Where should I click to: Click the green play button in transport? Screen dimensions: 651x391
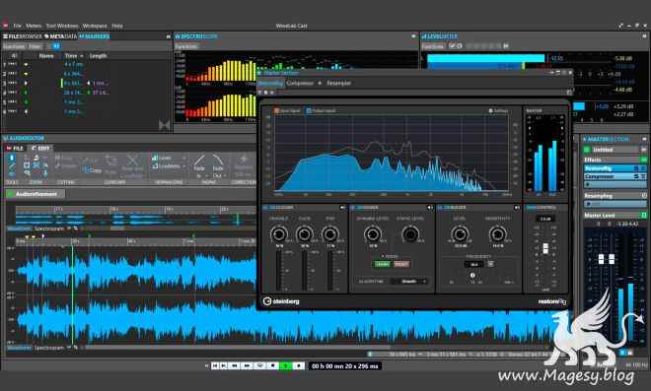click(286, 365)
